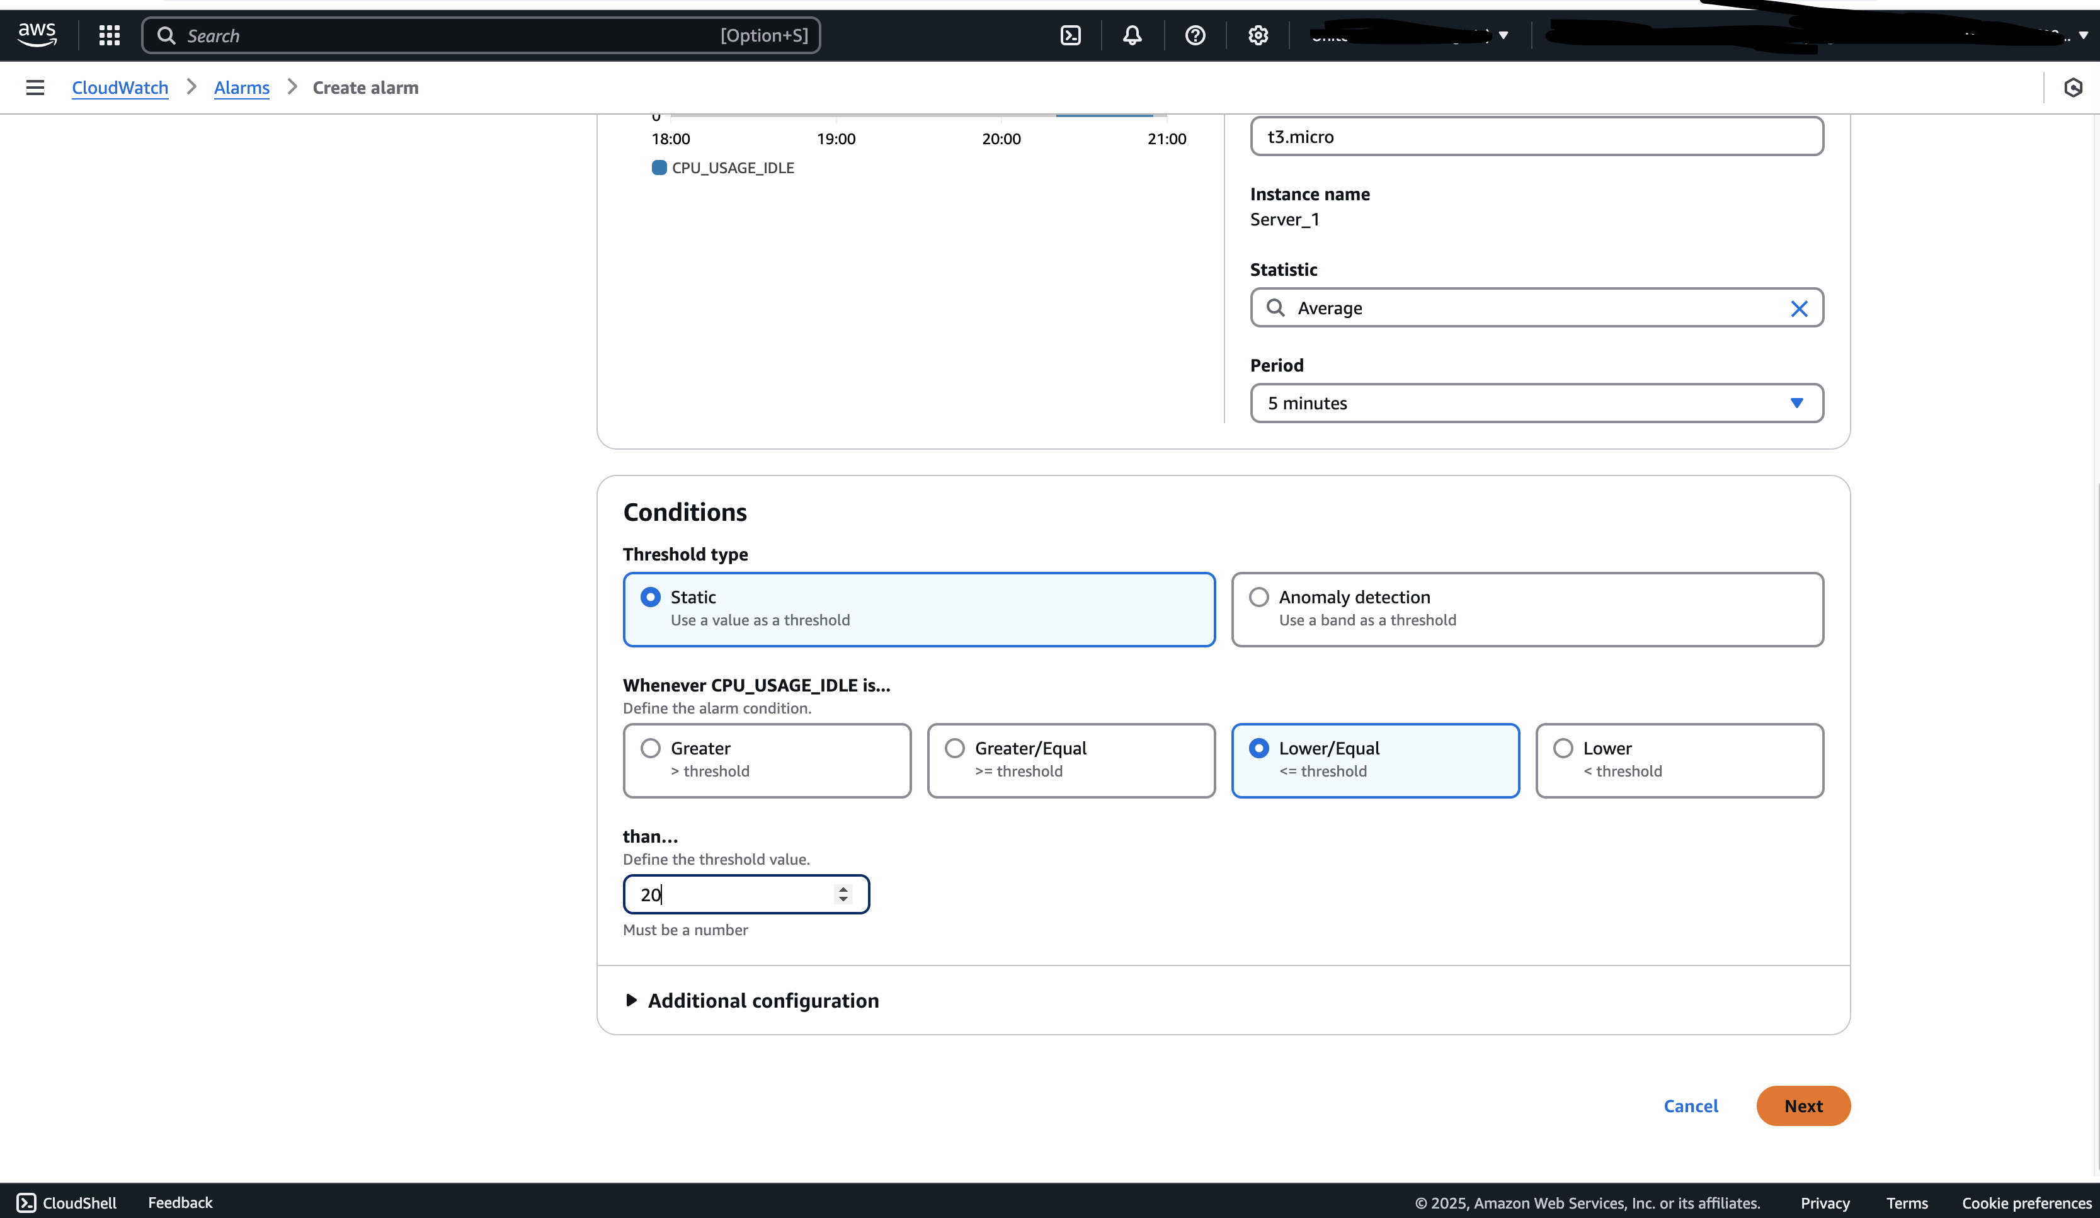Click the Next button
Viewport: 2100px width, 1218px height.
[x=1803, y=1105]
